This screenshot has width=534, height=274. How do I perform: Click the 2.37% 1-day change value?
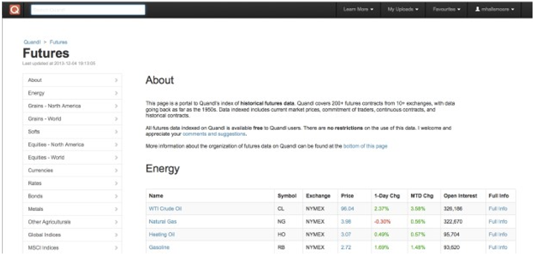pyautogui.click(x=382, y=209)
